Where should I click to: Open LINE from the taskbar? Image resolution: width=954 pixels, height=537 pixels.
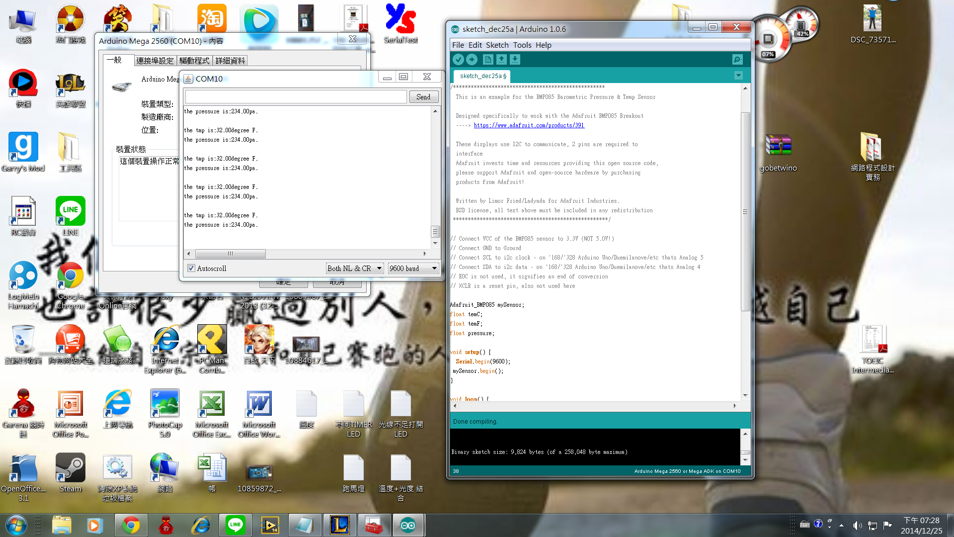coord(235,525)
